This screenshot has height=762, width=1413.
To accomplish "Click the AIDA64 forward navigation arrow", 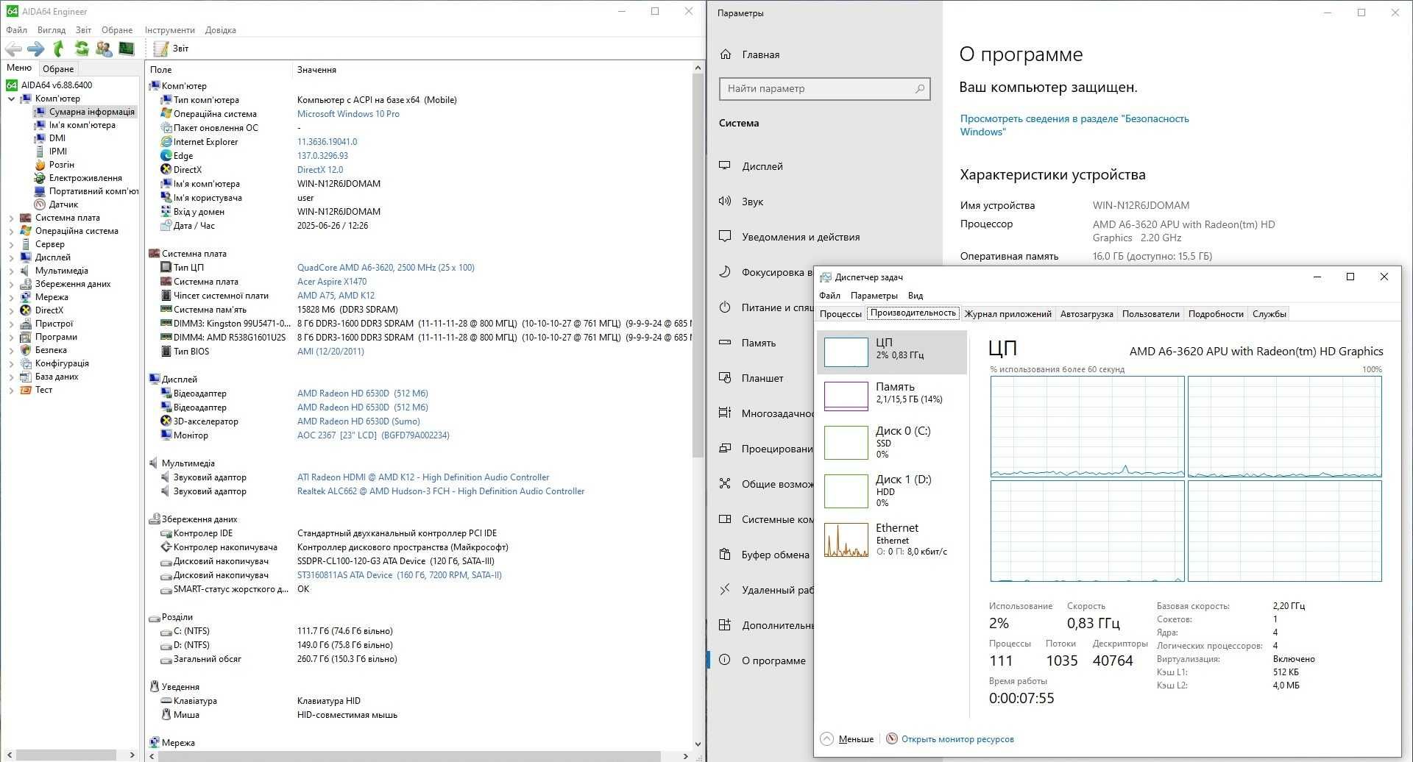I will pyautogui.click(x=35, y=49).
